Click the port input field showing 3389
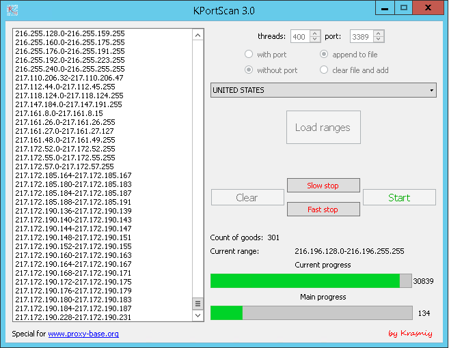This screenshot has height=348, width=449. click(362, 37)
